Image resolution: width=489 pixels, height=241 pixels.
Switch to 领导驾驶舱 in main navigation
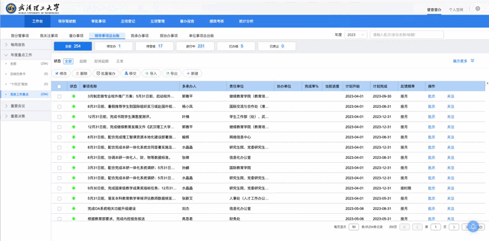click(67, 21)
